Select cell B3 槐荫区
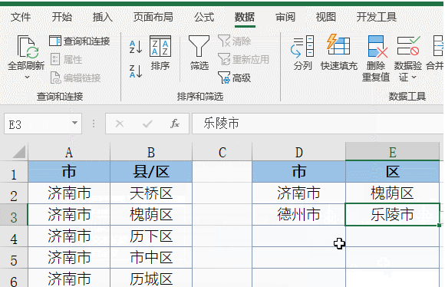445x287 pixels. pyautogui.click(x=151, y=215)
